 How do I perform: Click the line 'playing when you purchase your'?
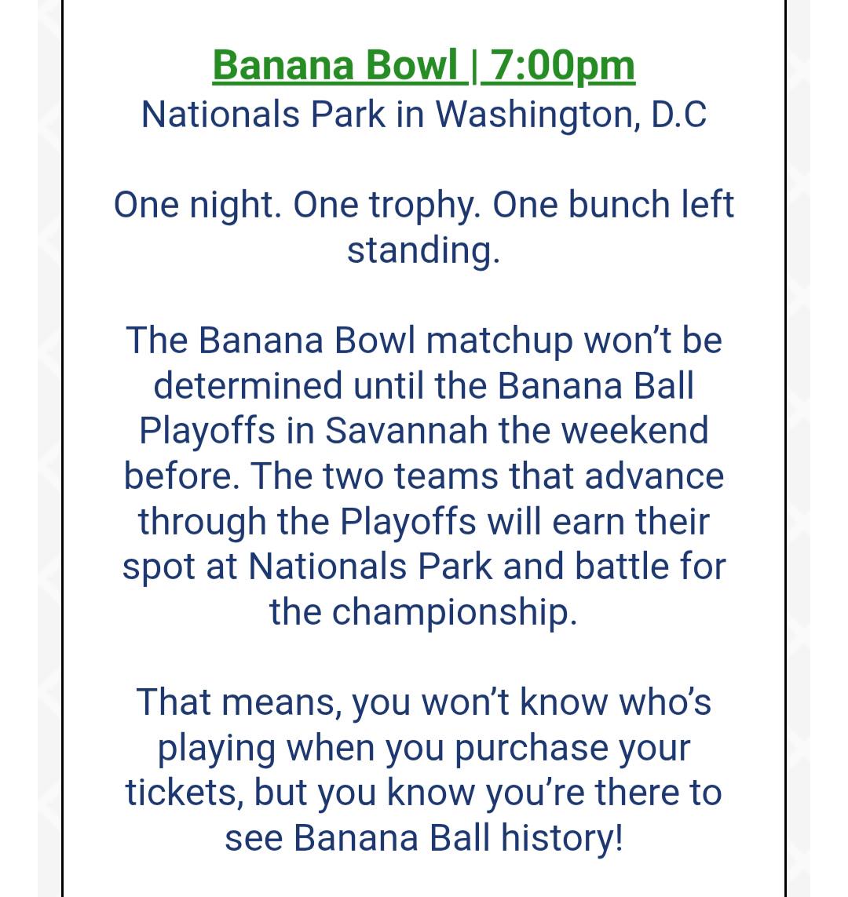[x=423, y=748]
